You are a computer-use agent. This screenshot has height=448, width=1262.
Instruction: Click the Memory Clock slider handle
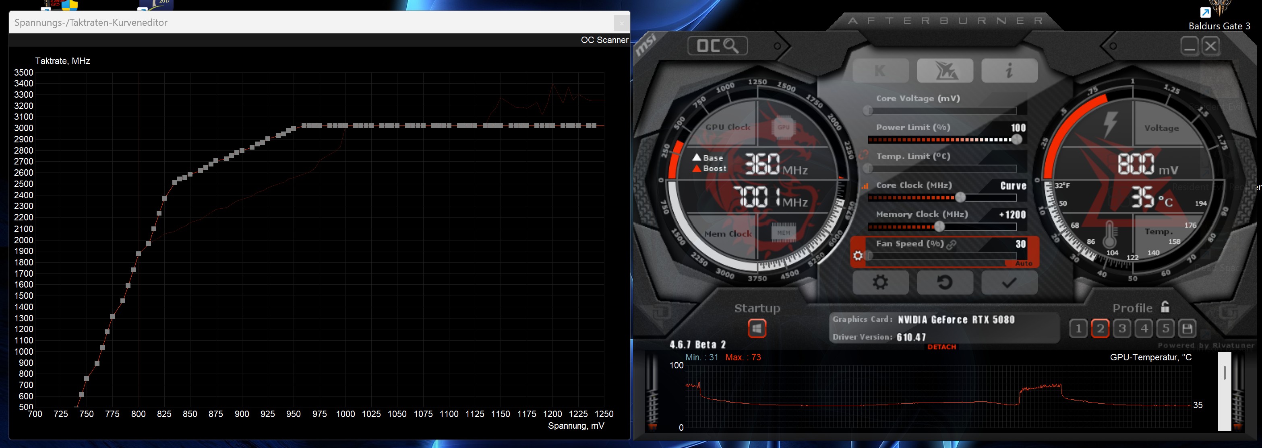pyautogui.click(x=939, y=226)
